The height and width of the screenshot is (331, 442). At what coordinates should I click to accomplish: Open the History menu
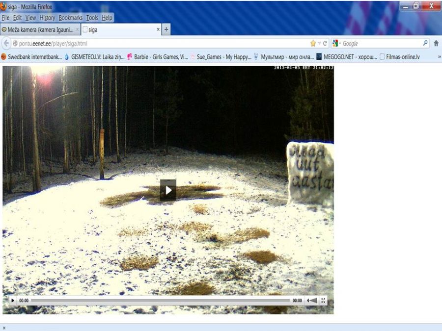47,18
